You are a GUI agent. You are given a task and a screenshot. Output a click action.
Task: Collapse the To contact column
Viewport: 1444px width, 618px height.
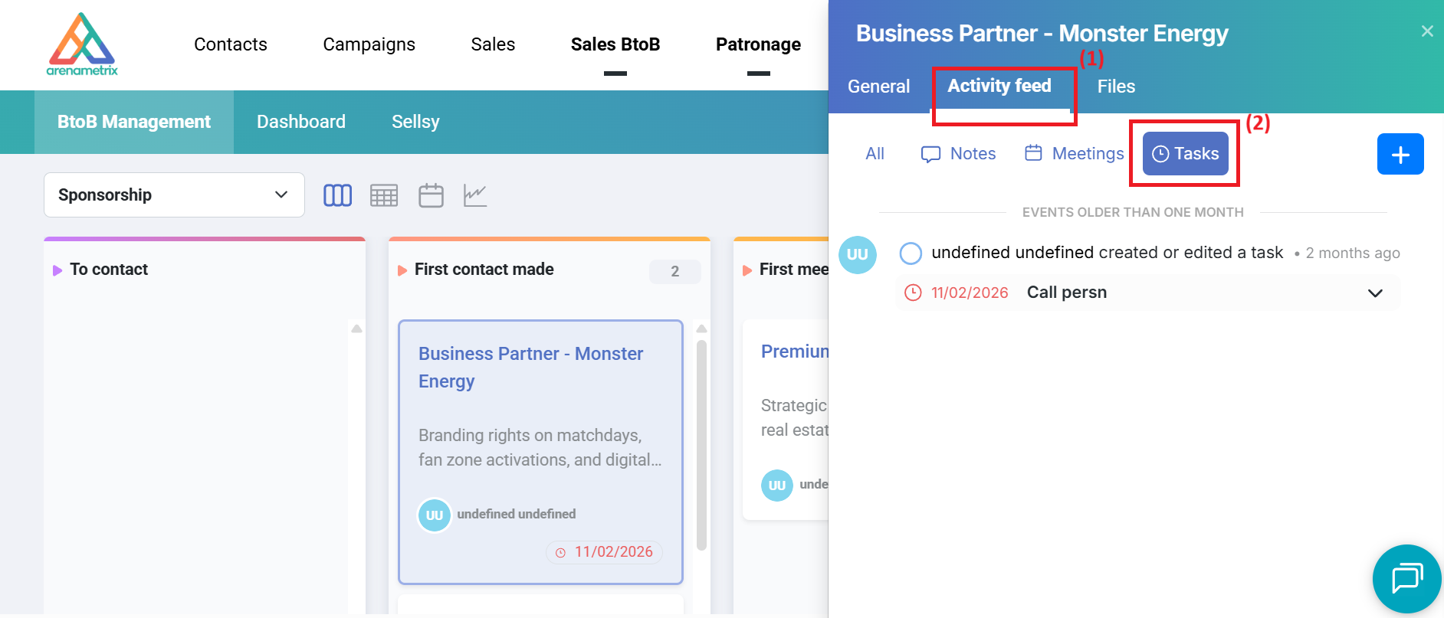(x=57, y=270)
